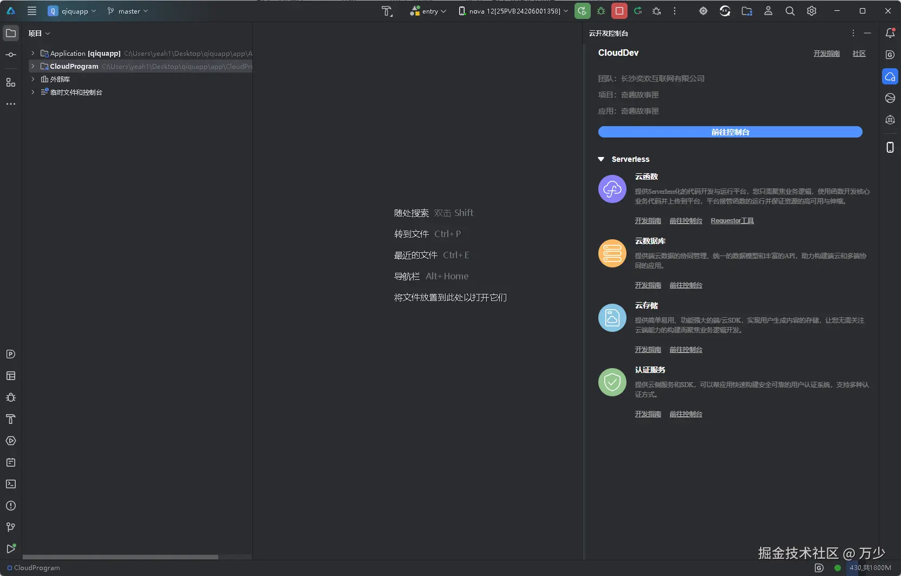Open the user account icon

pos(768,11)
